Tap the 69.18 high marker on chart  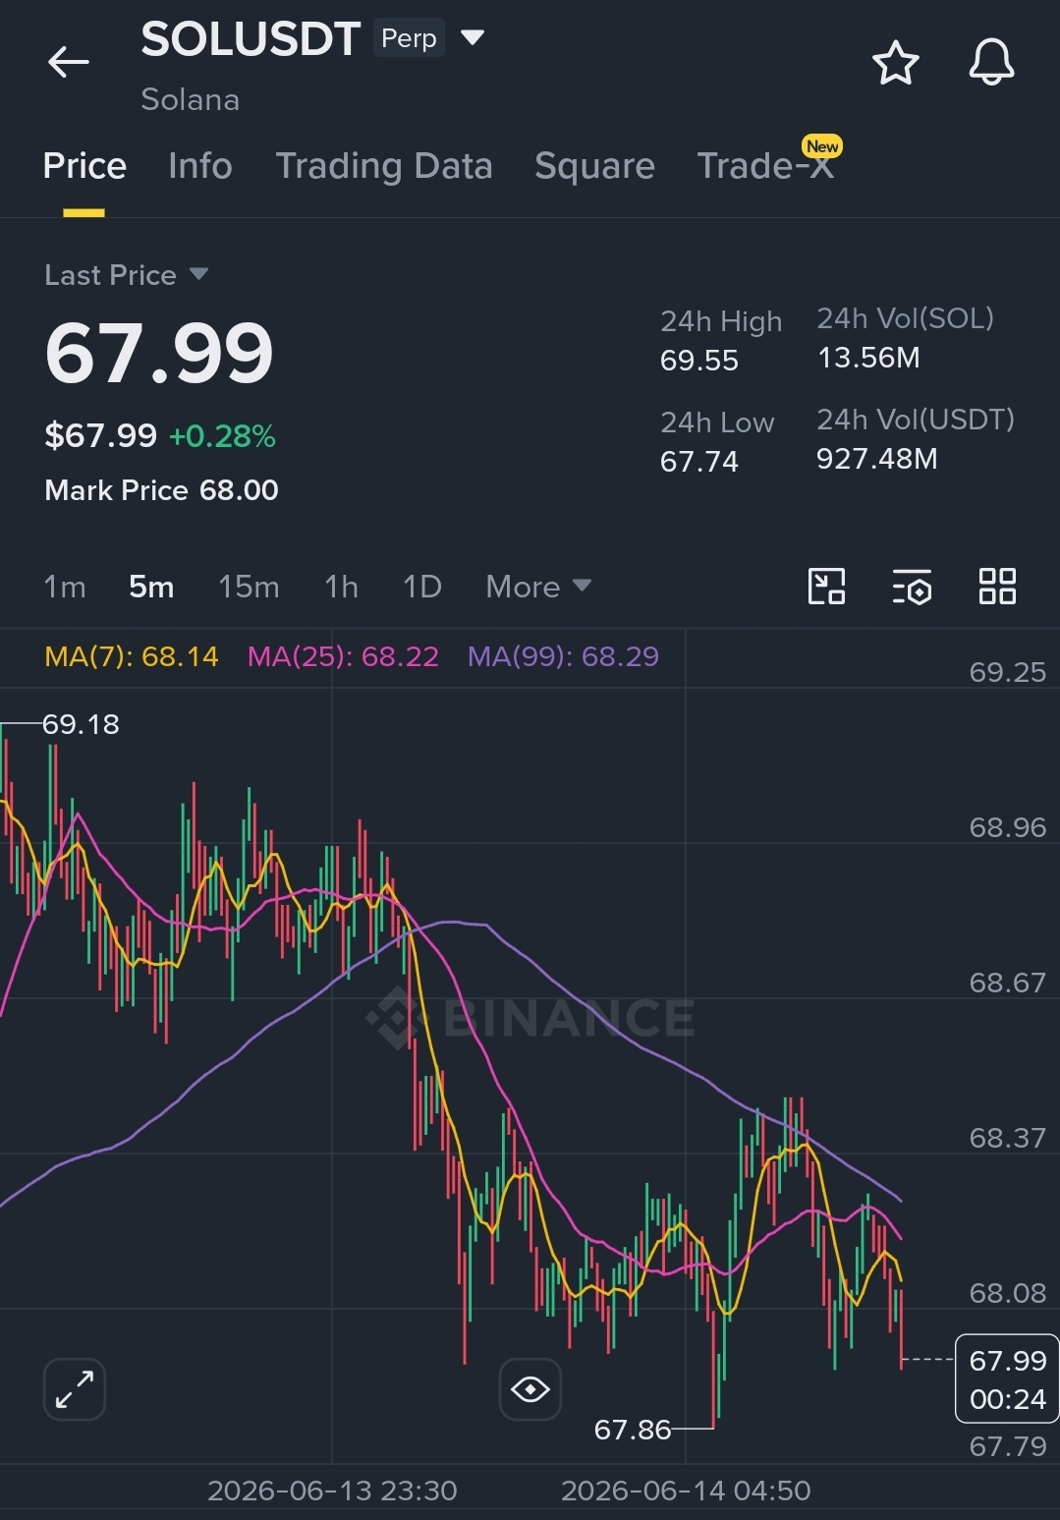coord(81,724)
